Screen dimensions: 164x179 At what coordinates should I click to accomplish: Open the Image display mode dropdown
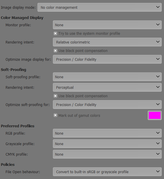tap(99, 7)
